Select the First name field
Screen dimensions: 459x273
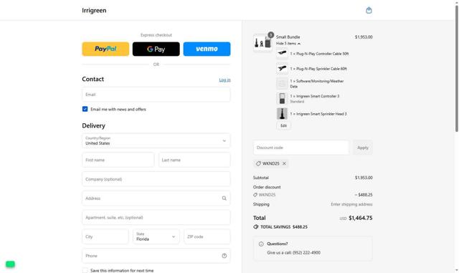coord(118,160)
